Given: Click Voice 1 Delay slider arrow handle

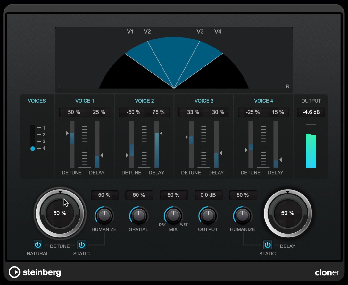Looking at the screenshot, I should pos(102,155).
